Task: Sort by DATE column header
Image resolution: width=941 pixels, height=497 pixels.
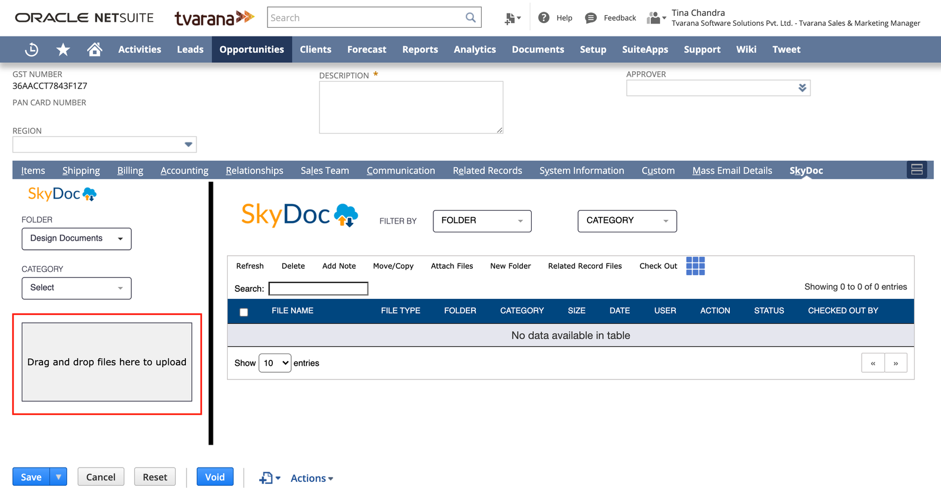Action: pyautogui.click(x=619, y=311)
